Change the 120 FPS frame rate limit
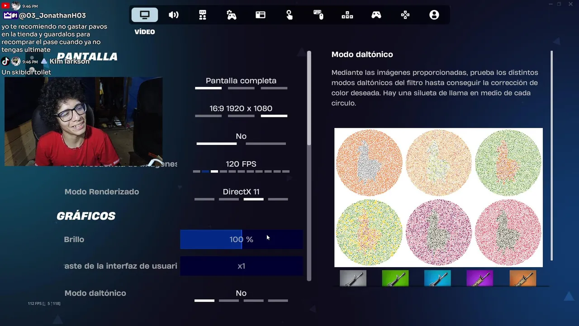The width and height of the screenshot is (579, 326). (241, 165)
